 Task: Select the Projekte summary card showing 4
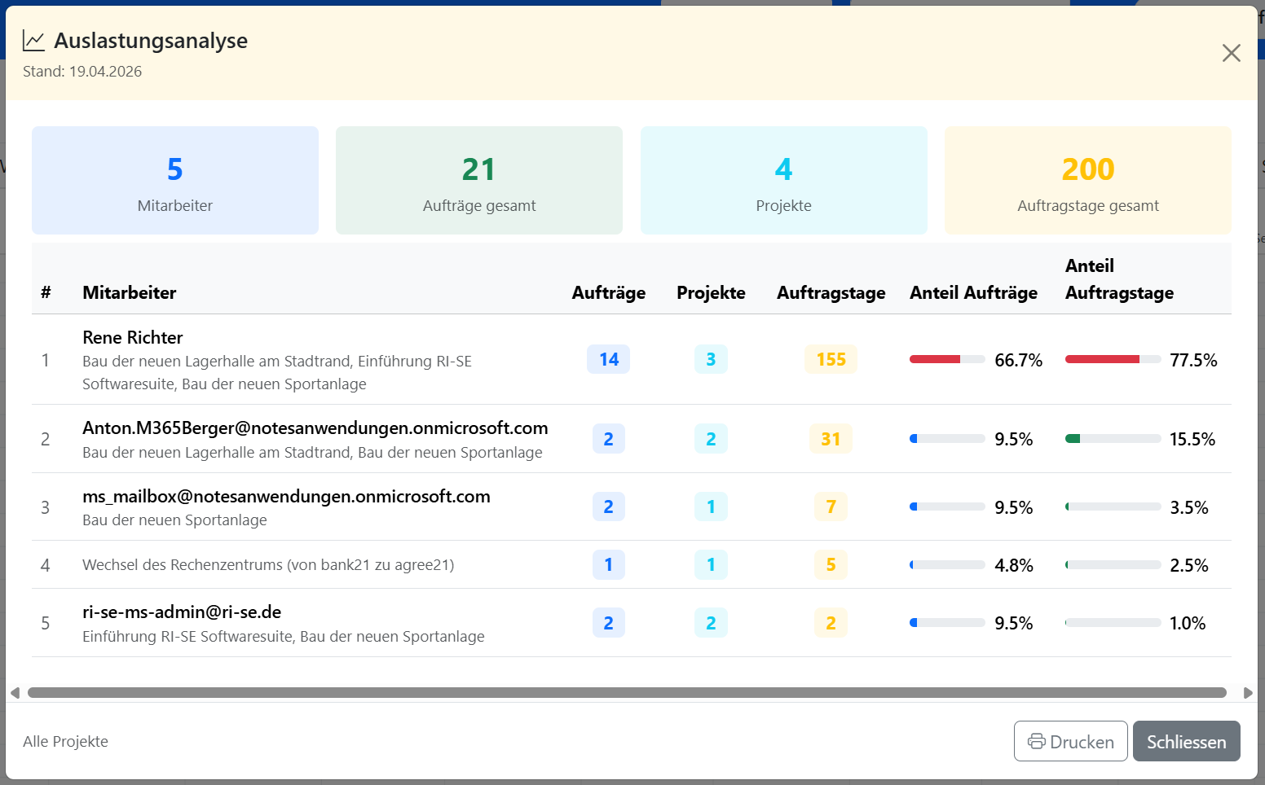coord(783,180)
